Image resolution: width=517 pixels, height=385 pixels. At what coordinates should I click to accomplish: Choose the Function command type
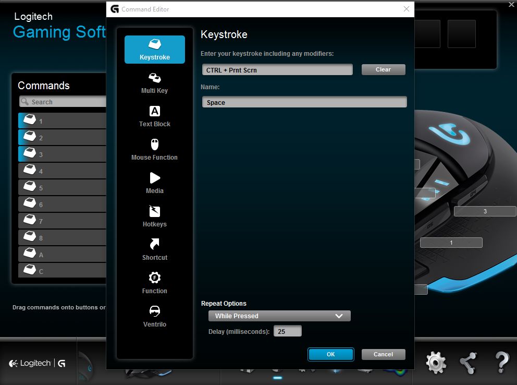154,283
